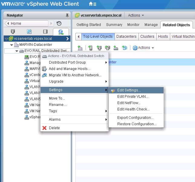This screenshot has width=195, height=182.
Task: Click the Datacenters sub-tab button
Action: point(126,37)
